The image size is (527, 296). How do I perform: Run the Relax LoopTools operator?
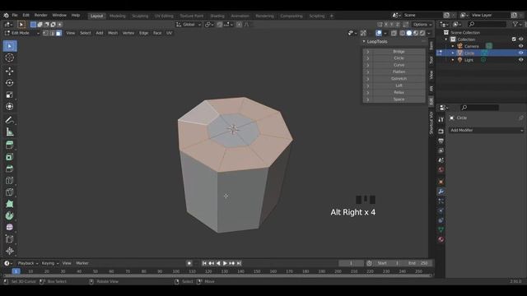point(399,92)
